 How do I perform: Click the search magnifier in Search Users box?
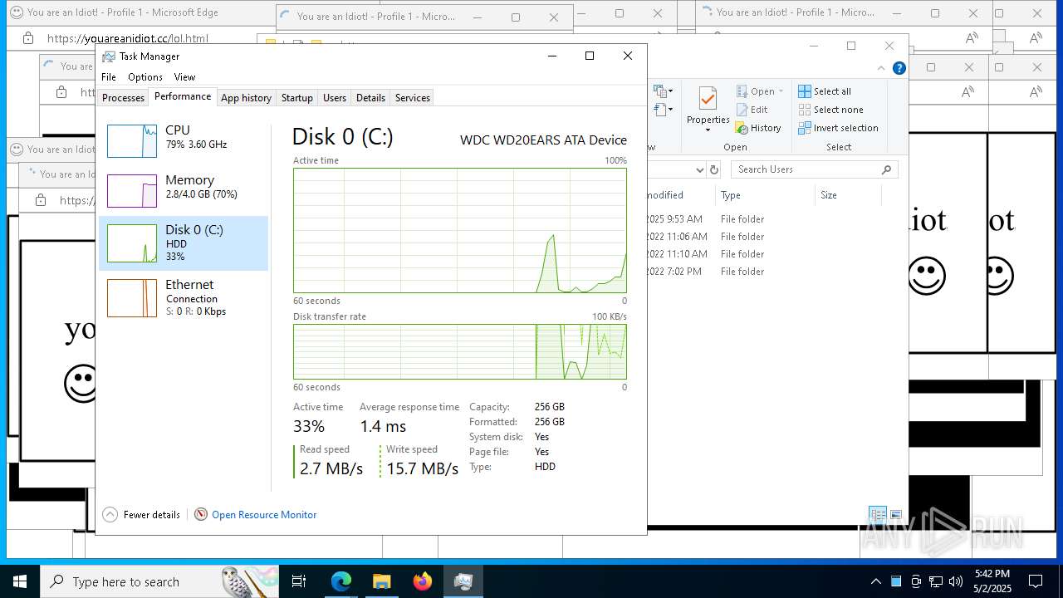[886, 169]
